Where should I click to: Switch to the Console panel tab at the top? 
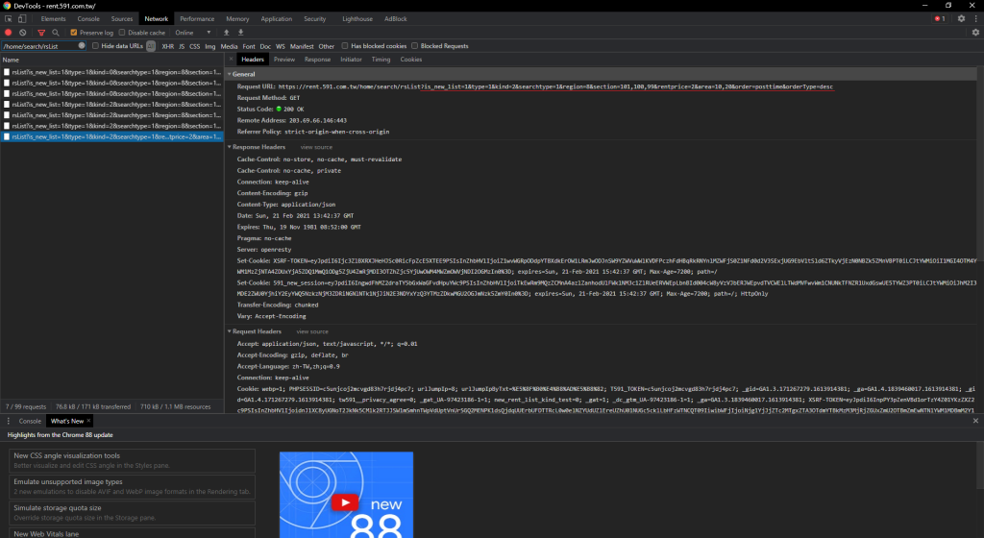[x=88, y=19]
